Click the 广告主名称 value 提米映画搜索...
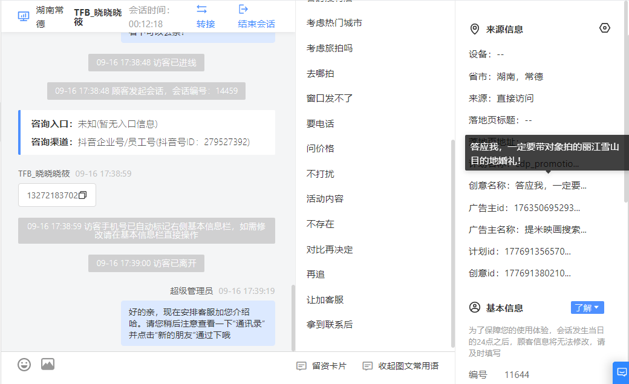Screen dimensions: 629x384 [556, 230]
